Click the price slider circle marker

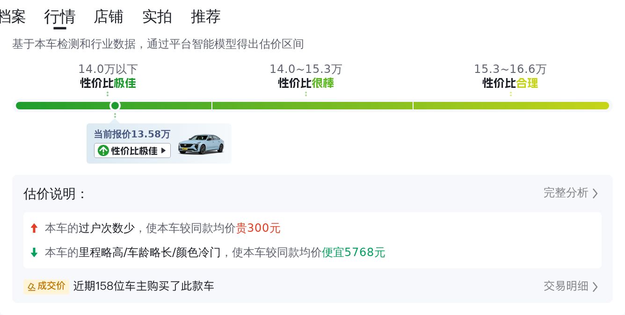[115, 106]
